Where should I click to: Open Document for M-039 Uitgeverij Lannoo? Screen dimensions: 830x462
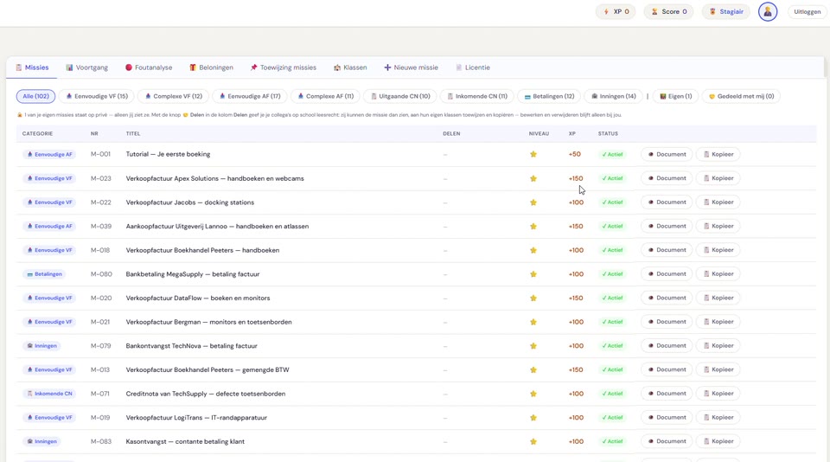tap(667, 226)
